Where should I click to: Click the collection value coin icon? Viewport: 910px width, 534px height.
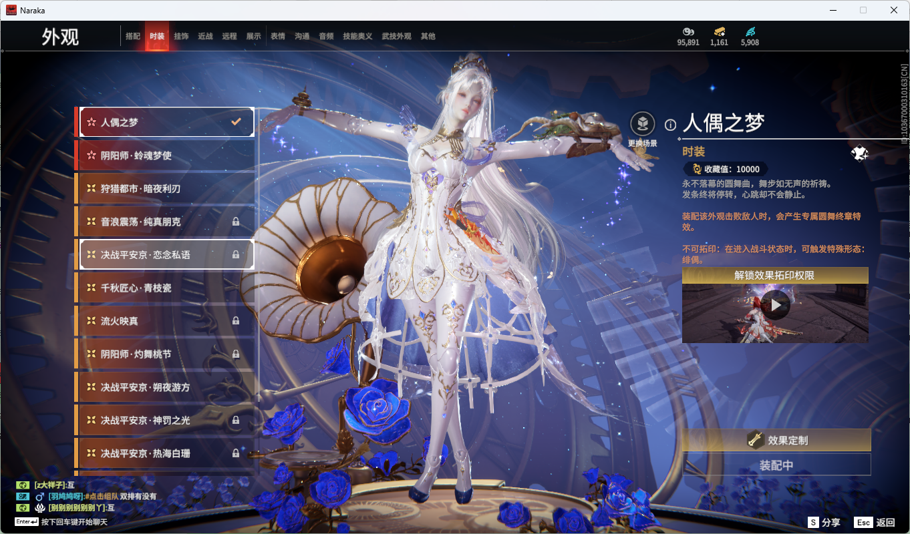[698, 170]
